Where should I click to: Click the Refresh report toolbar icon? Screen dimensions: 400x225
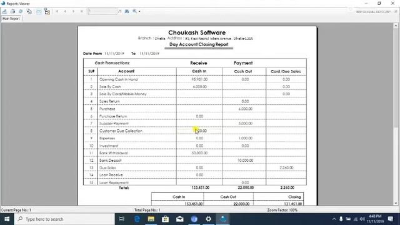click(x=21, y=11)
